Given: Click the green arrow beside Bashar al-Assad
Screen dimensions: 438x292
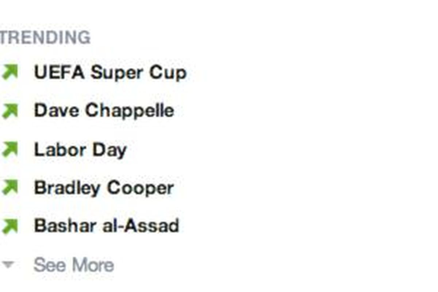Looking at the screenshot, I should [9, 226].
